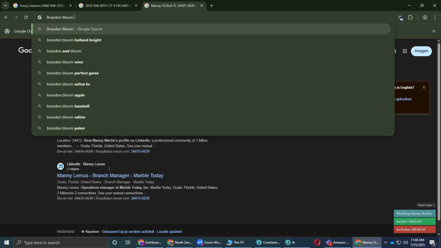Click Gebaseerd op je eerdere activiteit link
Image resolution: width=441 pixels, height=248 pixels.
[128, 232]
